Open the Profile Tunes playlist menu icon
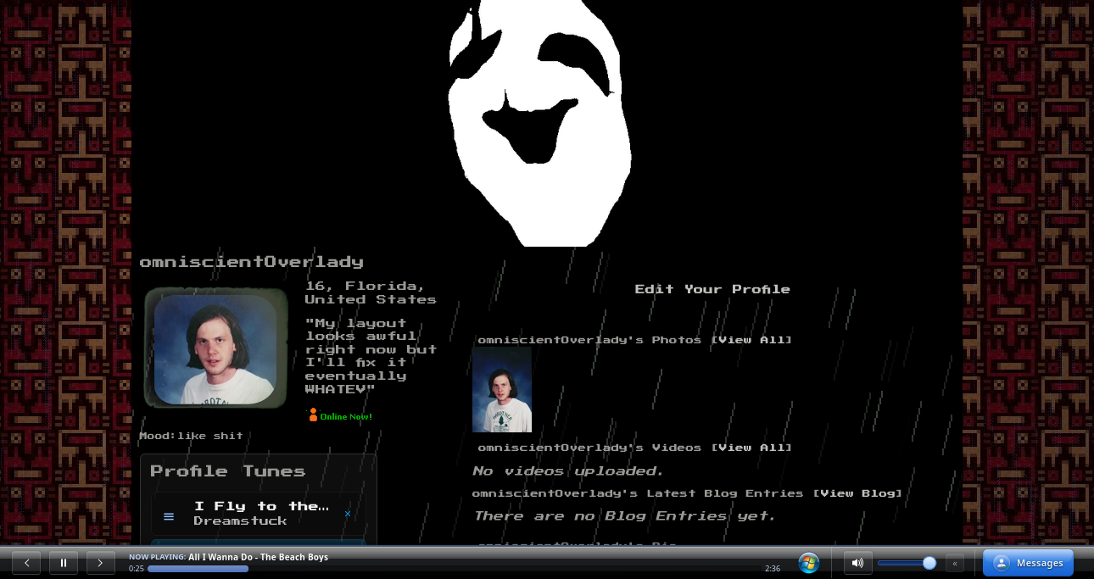1094x579 pixels. tap(169, 515)
